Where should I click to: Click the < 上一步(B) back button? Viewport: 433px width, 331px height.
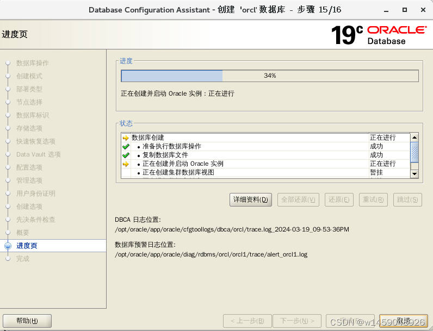pos(248,321)
